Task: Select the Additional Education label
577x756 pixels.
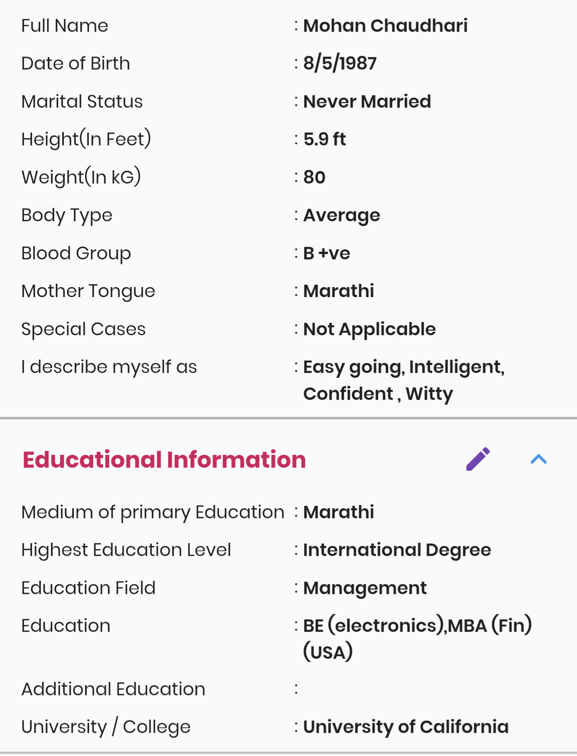Action: coord(113,689)
